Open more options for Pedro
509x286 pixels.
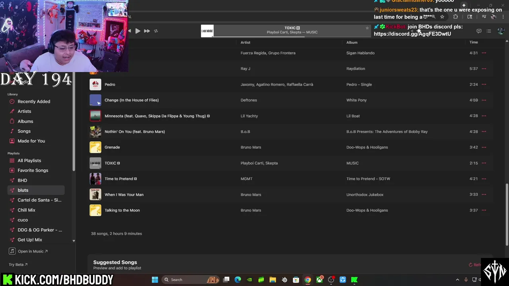coord(484,84)
